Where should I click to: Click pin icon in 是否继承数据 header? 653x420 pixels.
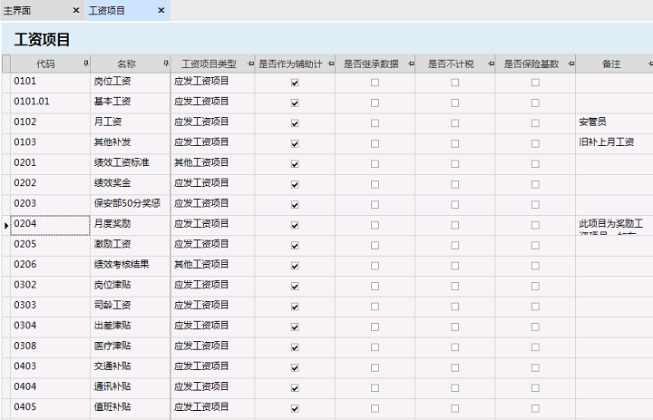pos(411,63)
